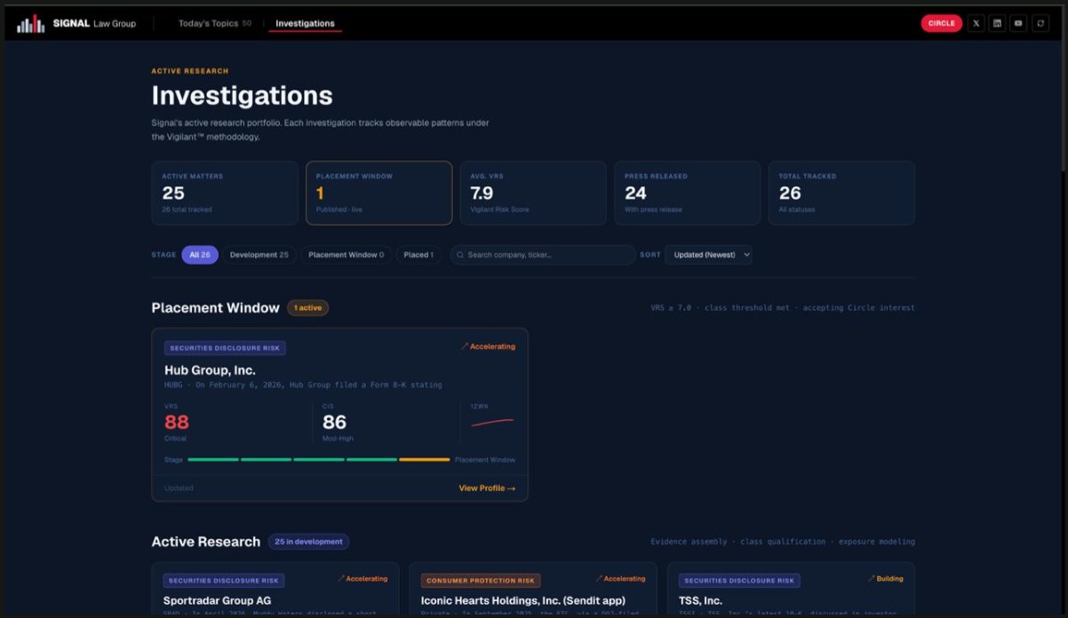The image size is (1068, 618).
Task: Click Hub Group, Inc. card title
Action: 210,370
